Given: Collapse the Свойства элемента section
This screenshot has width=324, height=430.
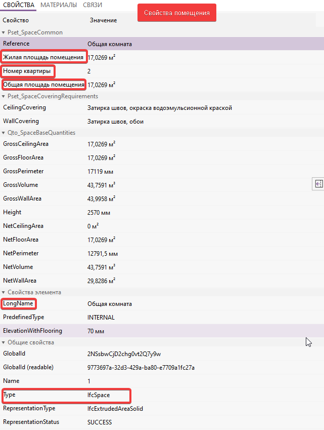Looking at the screenshot, I should pos(4,292).
